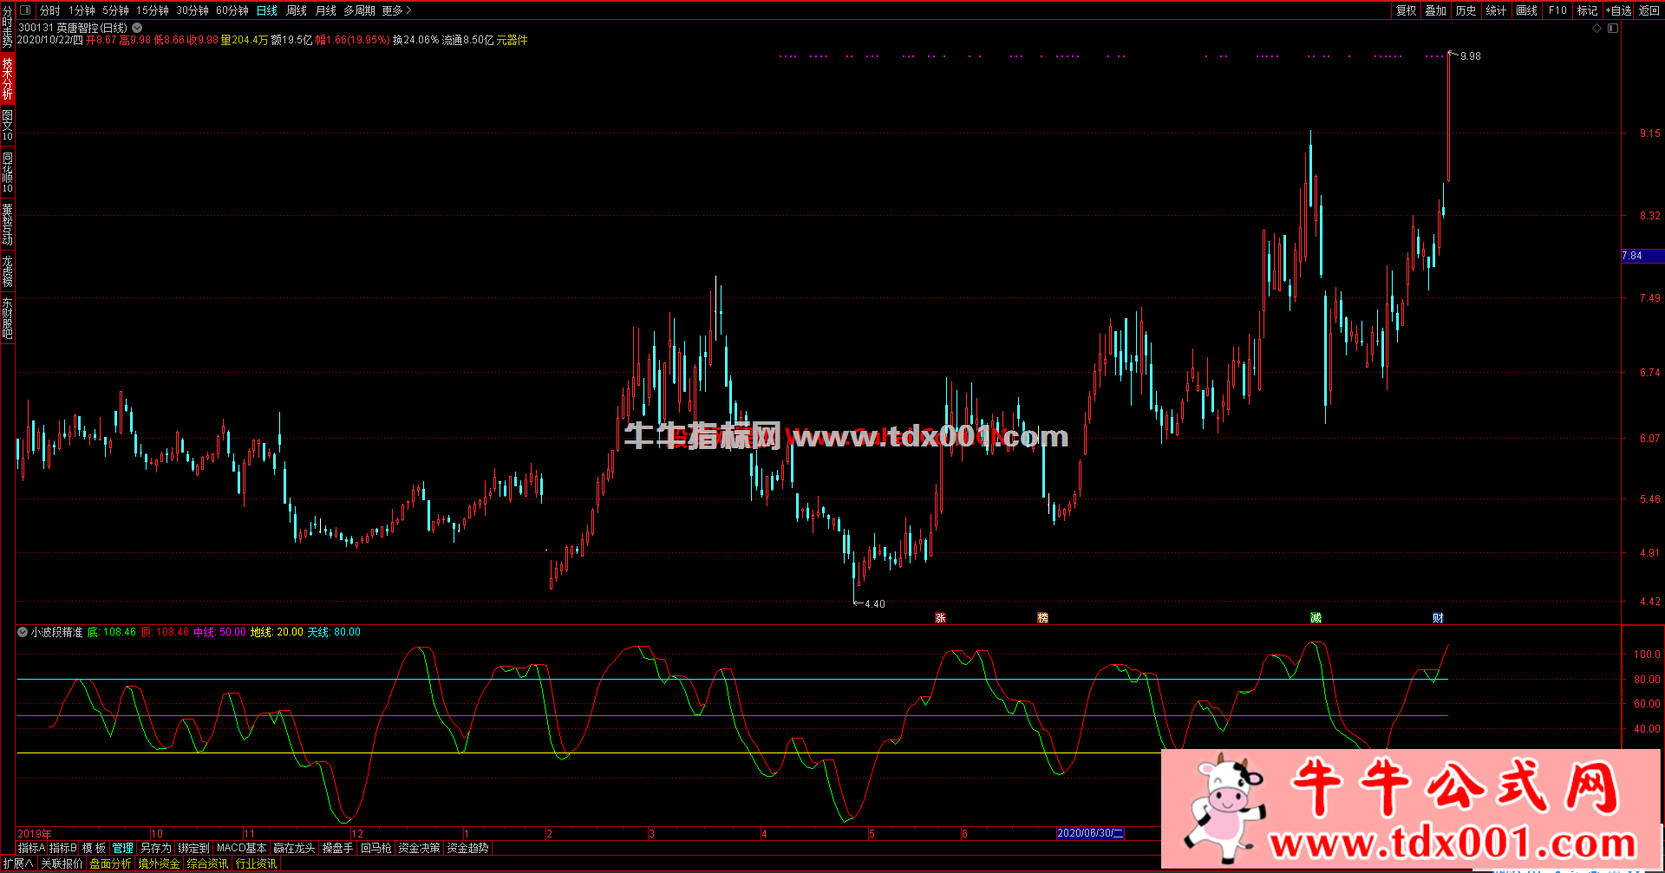This screenshot has height=873, width=1665.
Task: Open 盘面分析 tab
Action: pyautogui.click(x=110, y=863)
